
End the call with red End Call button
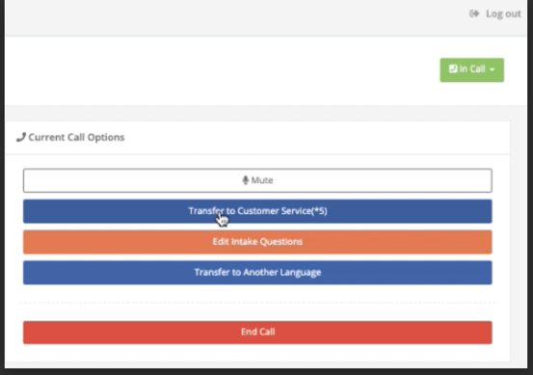(257, 333)
